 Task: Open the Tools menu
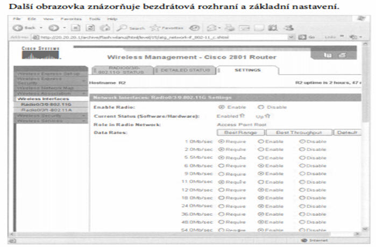pyautogui.click(x=95, y=19)
